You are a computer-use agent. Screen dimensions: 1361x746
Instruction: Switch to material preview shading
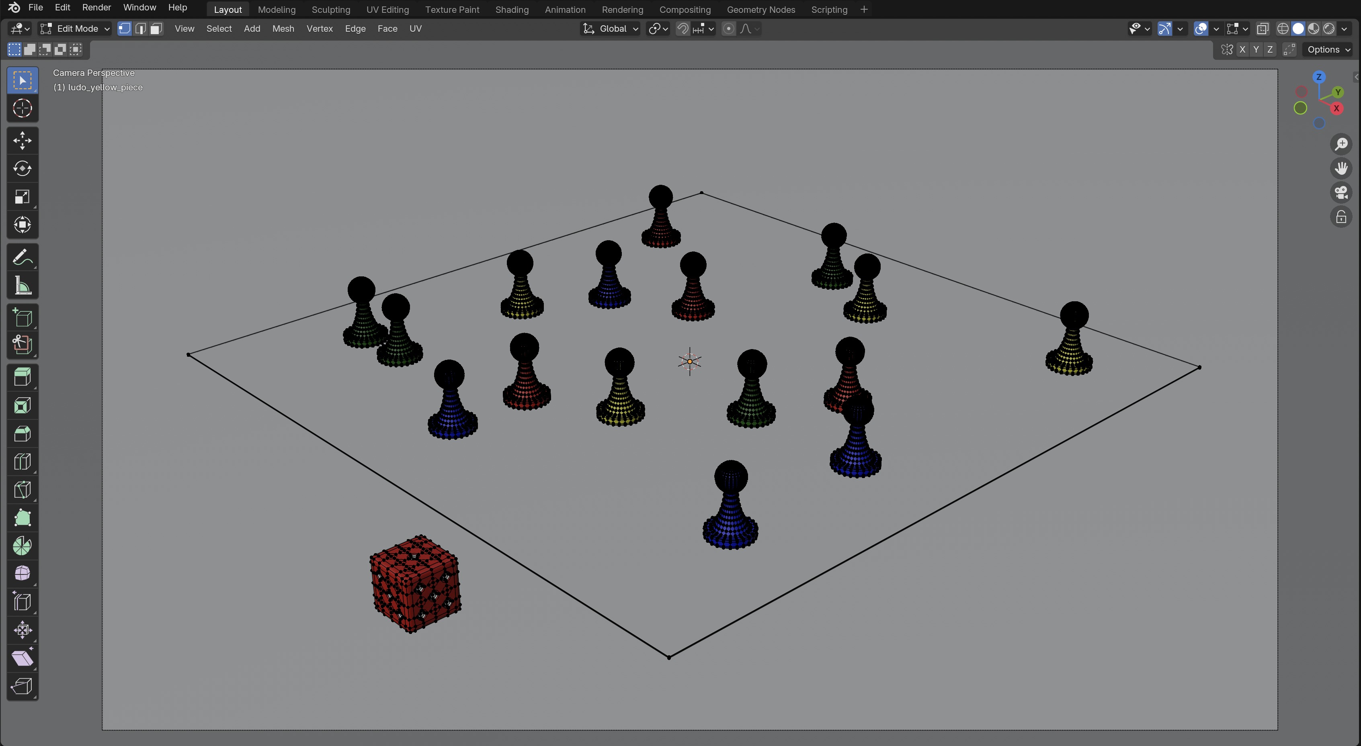(1314, 29)
